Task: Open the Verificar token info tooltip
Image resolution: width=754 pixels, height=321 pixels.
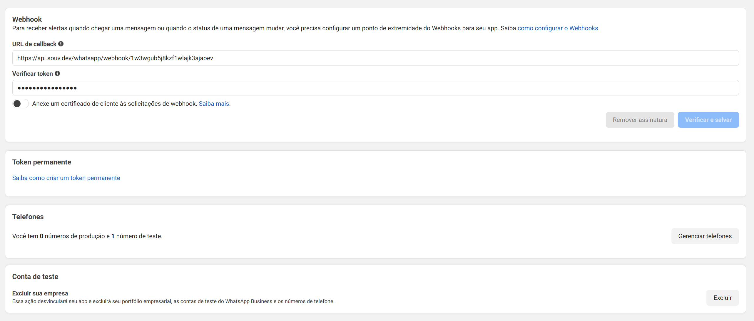Action: pyautogui.click(x=58, y=73)
